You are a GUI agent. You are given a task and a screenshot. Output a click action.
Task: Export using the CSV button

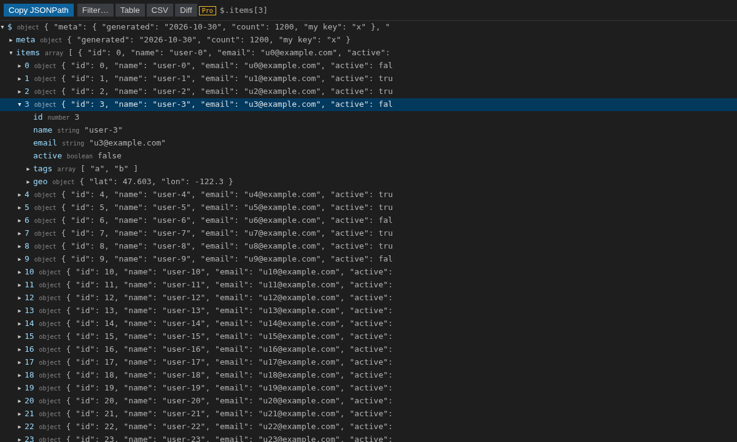(x=160, y=10)
